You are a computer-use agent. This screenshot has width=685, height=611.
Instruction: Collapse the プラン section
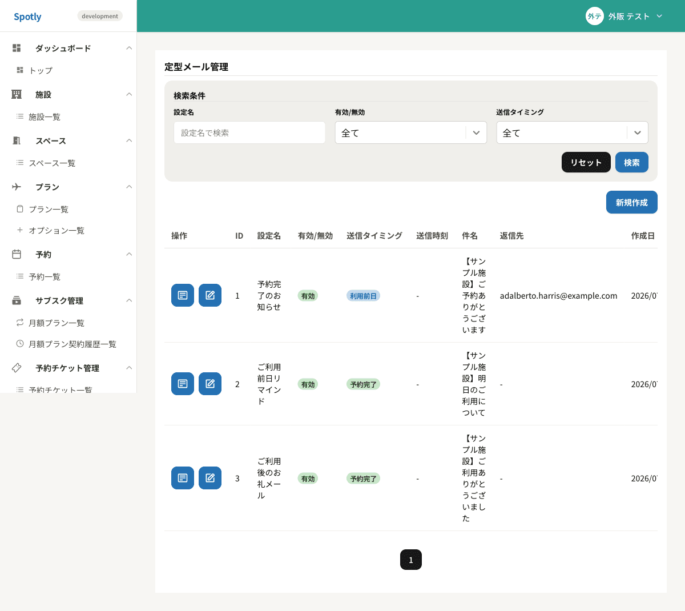point(129,187)
